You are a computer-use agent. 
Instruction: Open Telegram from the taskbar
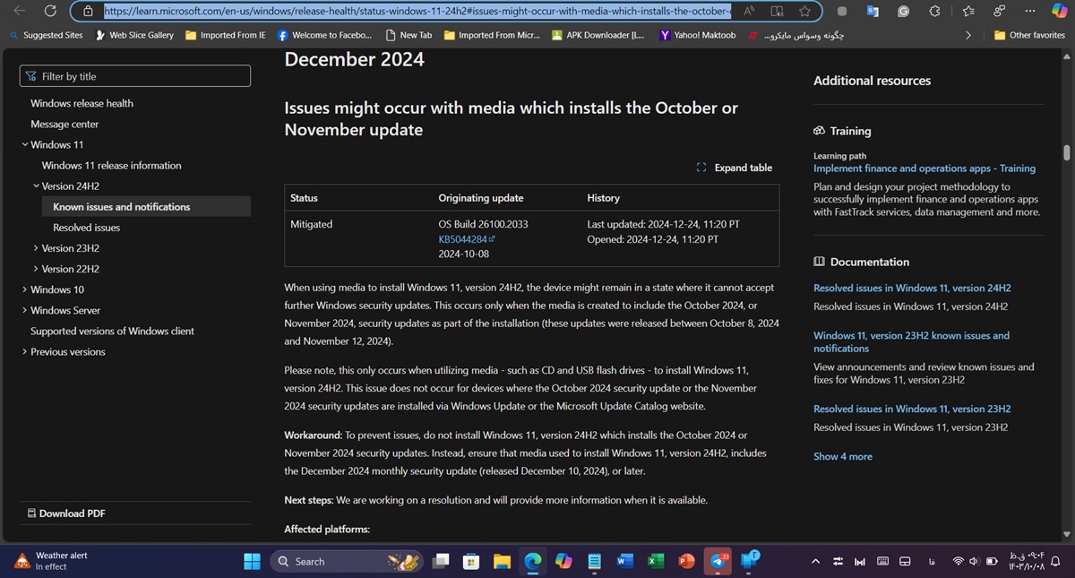[x=718, y=561]
